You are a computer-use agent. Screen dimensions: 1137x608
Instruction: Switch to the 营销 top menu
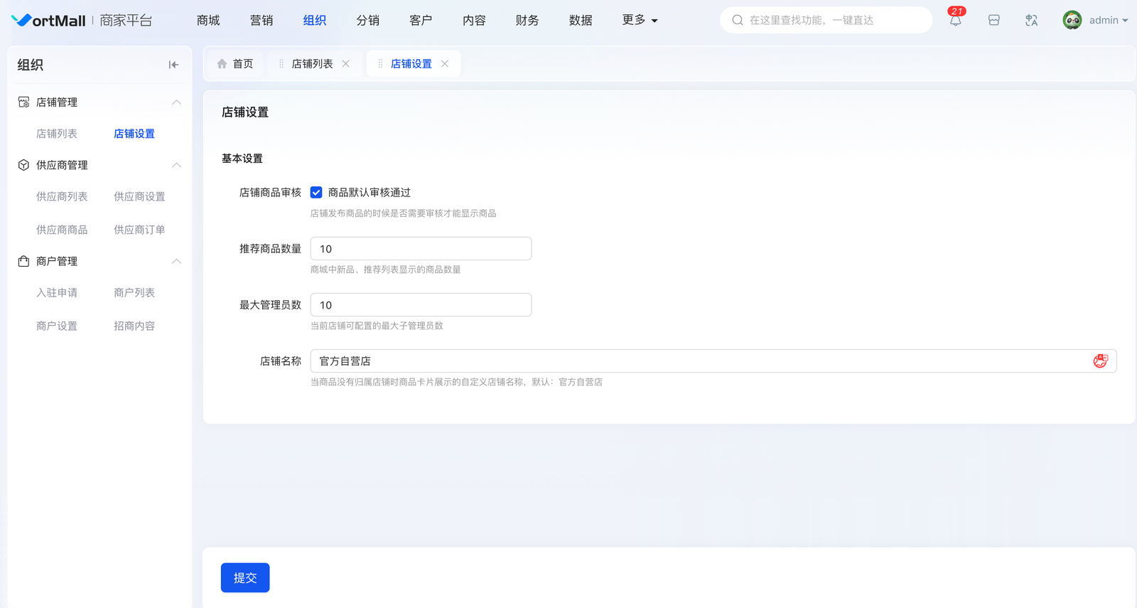tap(261, 20)
